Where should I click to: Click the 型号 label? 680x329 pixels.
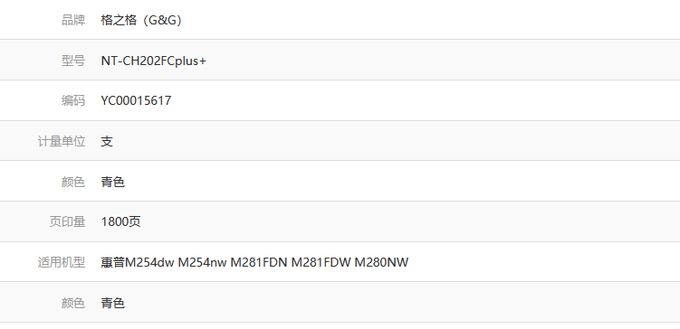(x=73, y=61)
